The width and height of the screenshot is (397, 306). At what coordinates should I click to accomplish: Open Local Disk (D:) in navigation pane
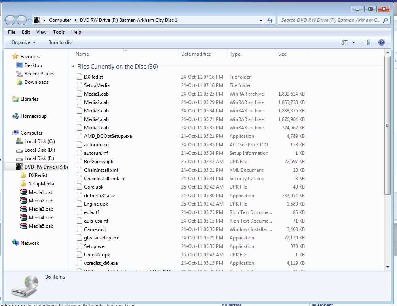40,150
